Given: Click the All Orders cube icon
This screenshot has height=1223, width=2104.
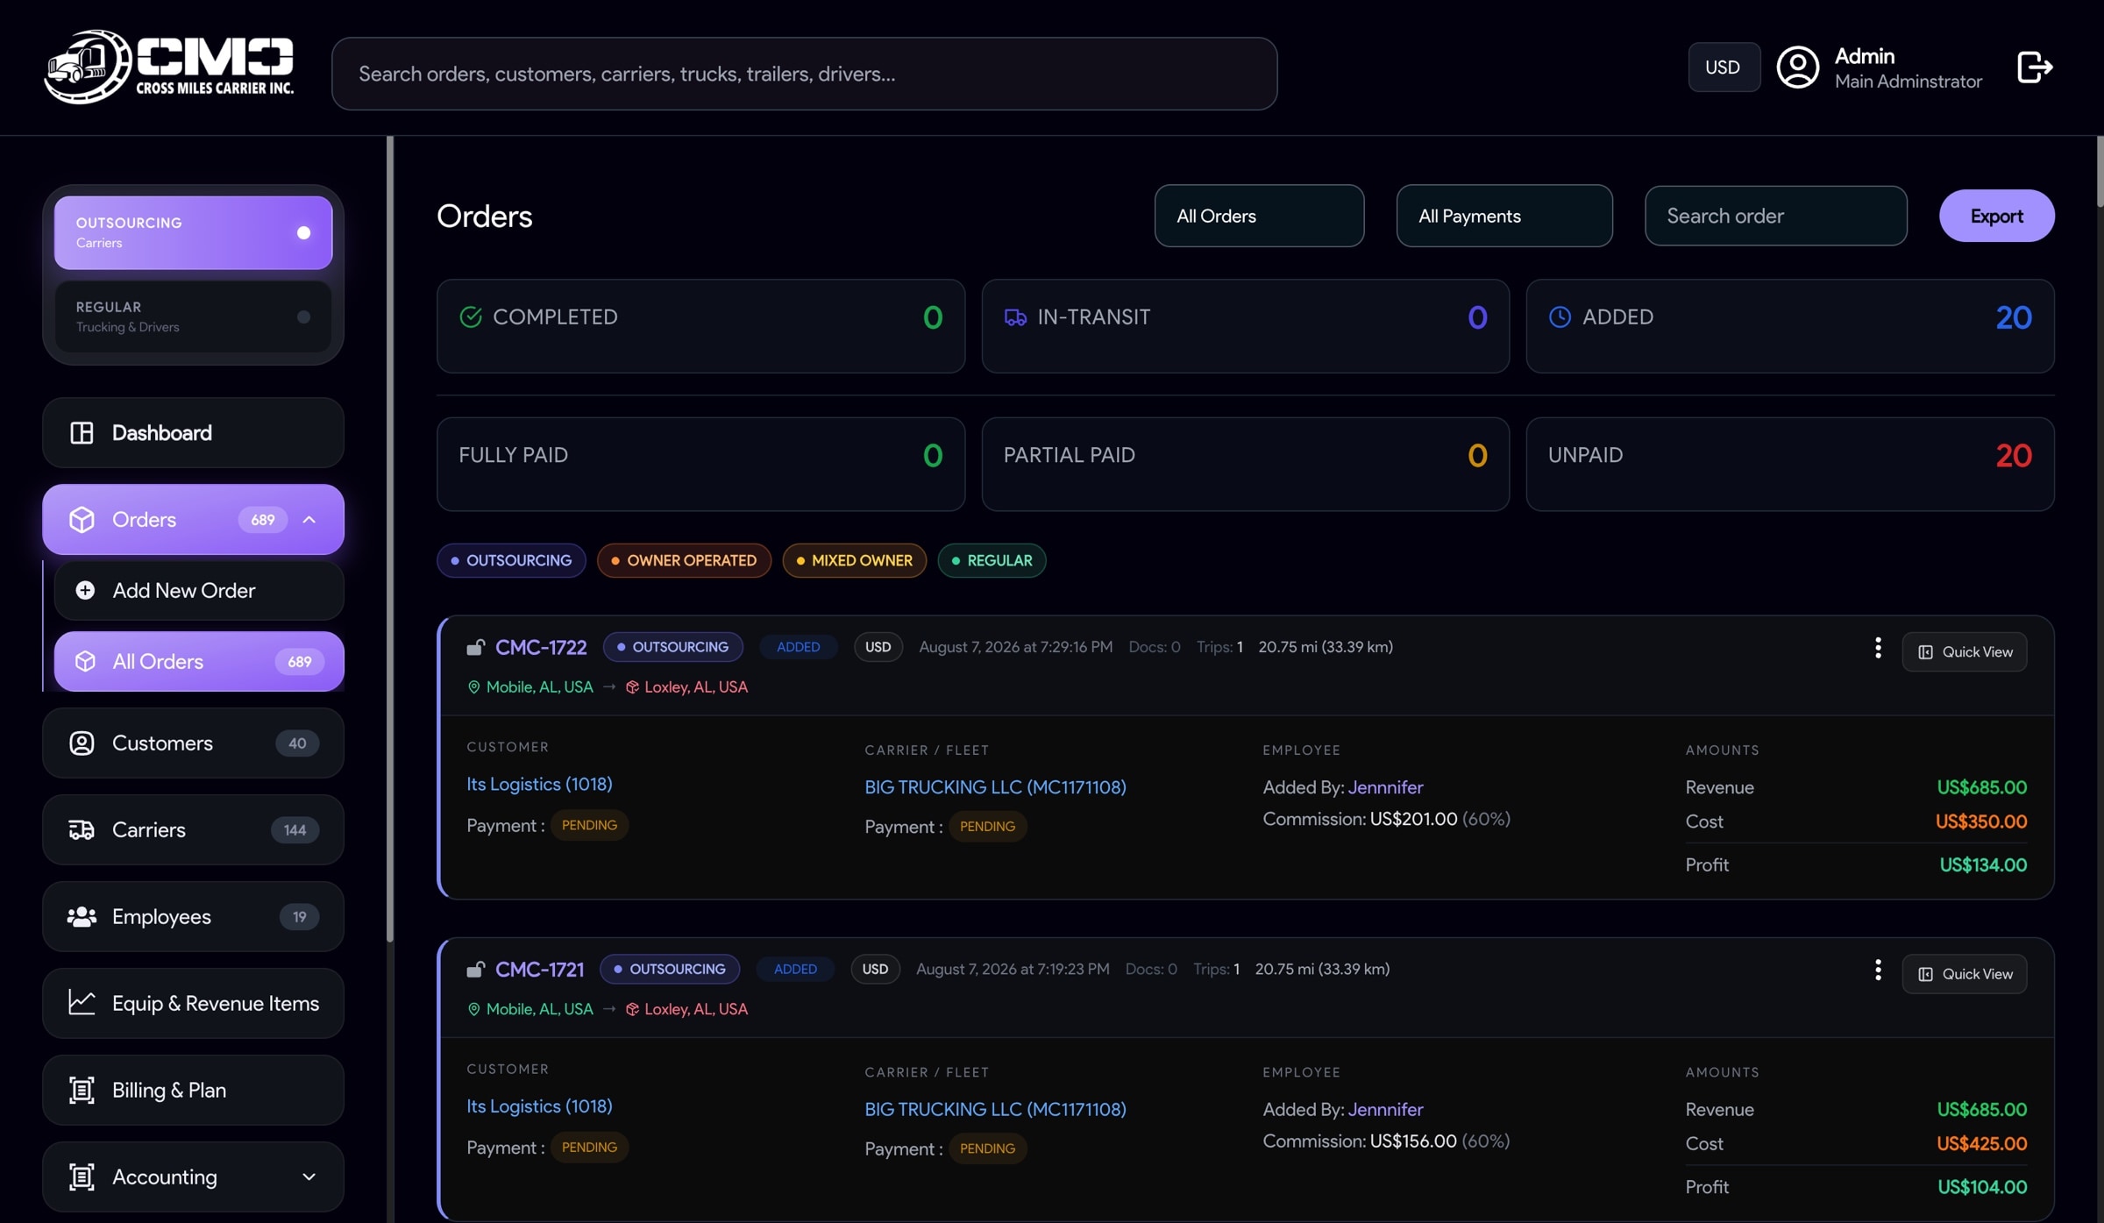Looking at the screenshot, I should 85,662.
